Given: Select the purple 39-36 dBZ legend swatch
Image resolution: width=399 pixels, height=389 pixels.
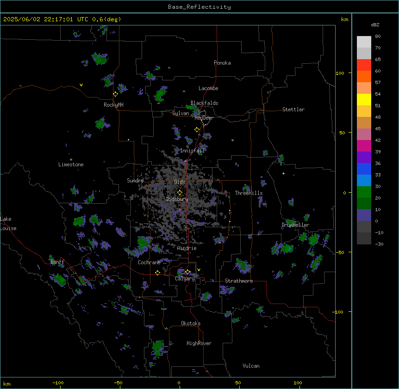Looking at the screenshot, I should click(364, 158).
